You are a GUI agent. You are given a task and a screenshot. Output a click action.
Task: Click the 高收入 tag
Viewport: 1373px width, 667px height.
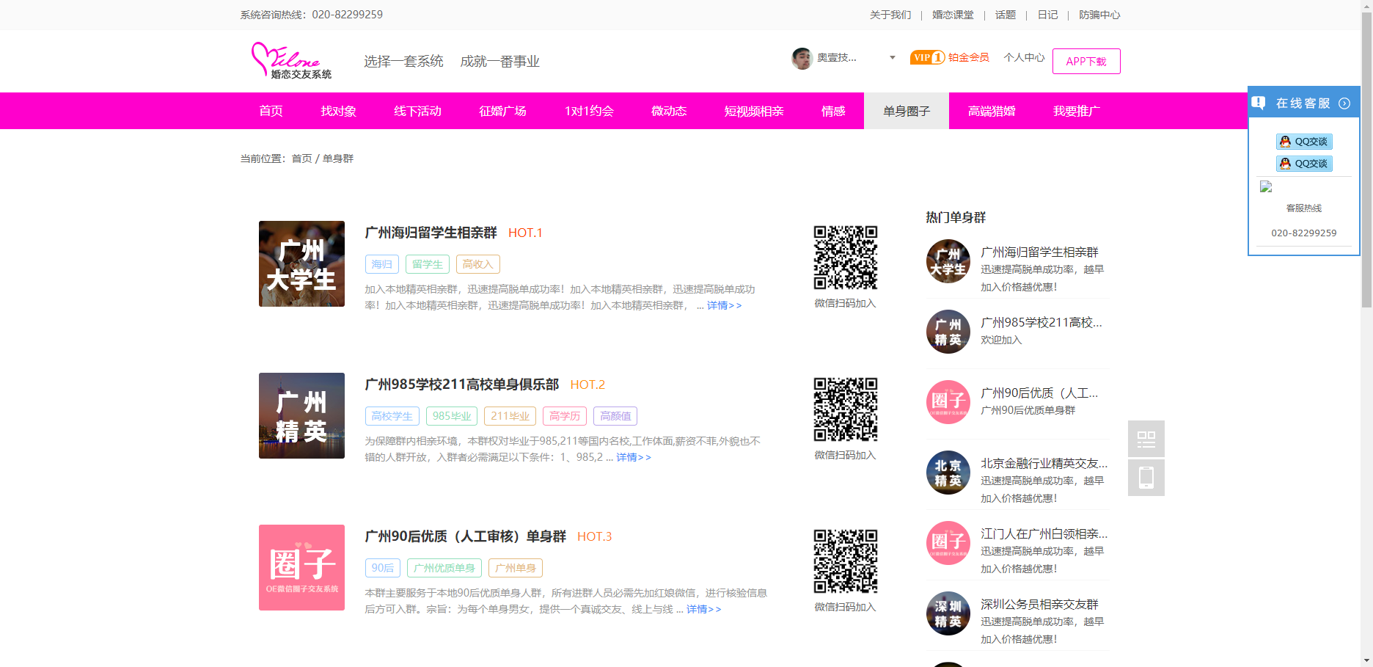477,264
